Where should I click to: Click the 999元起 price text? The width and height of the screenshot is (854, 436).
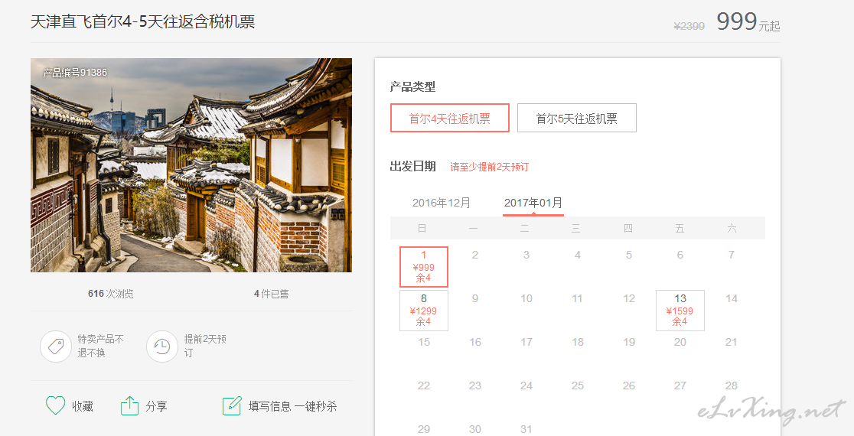[x=748, y=21]
